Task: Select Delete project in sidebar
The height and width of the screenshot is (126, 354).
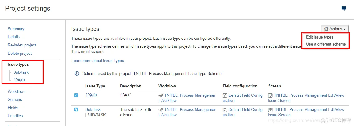Action: [20, 53]
